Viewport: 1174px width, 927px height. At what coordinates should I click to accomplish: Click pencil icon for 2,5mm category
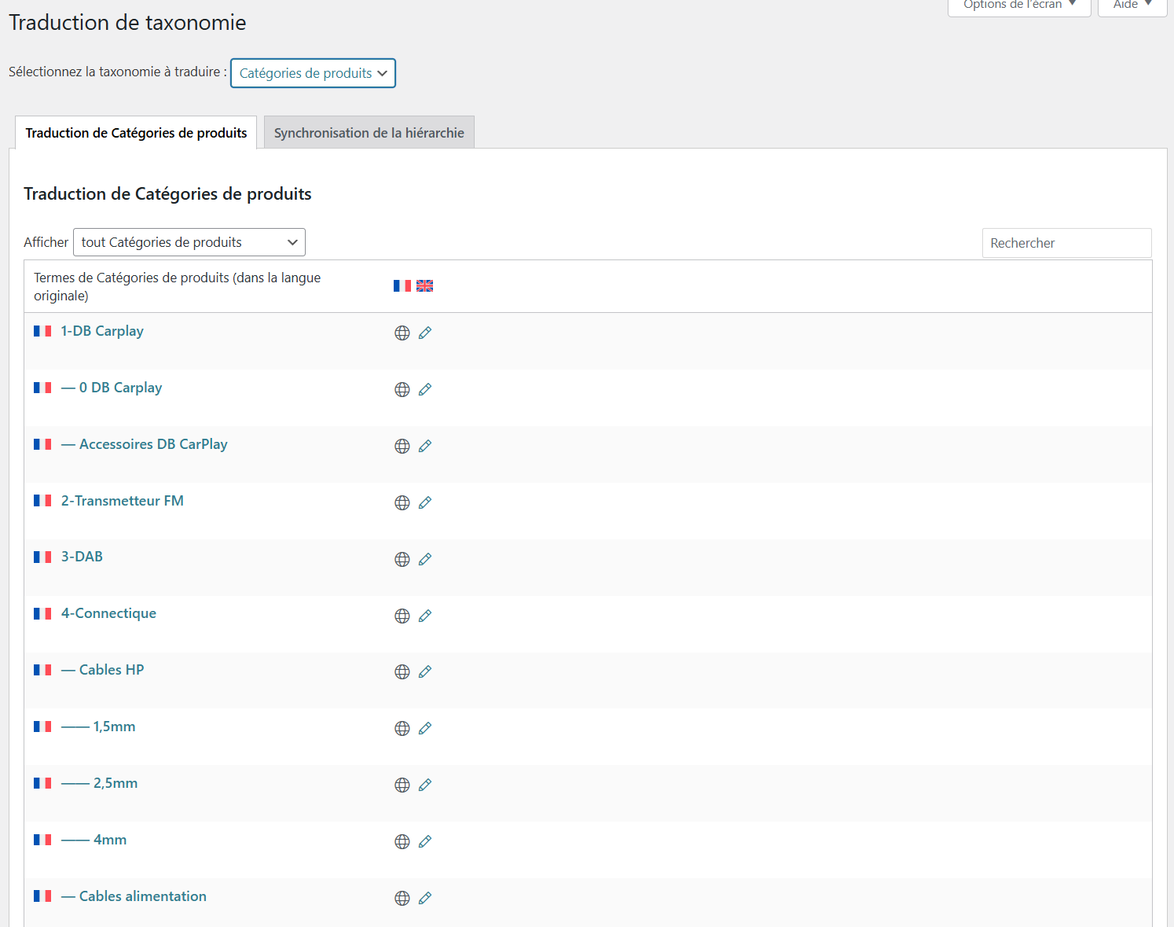tap(425, 785)
